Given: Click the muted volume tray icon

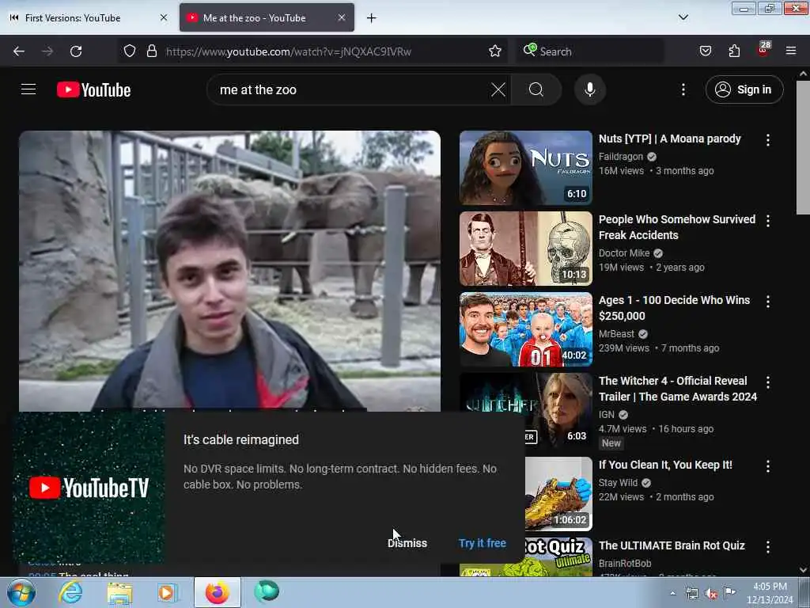Looking at the screenshot, I should pos(711,593).
